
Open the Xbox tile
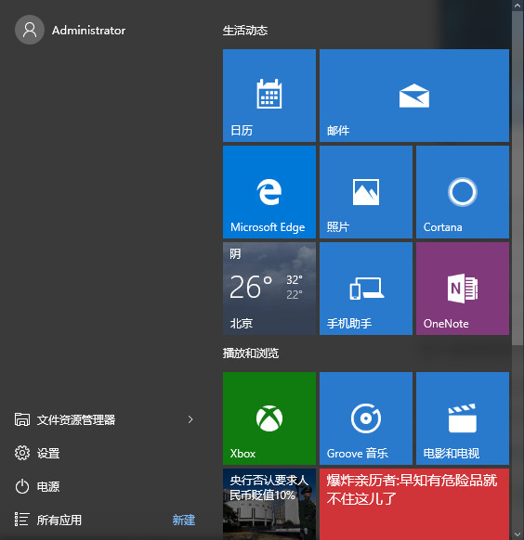click(269, 418)
